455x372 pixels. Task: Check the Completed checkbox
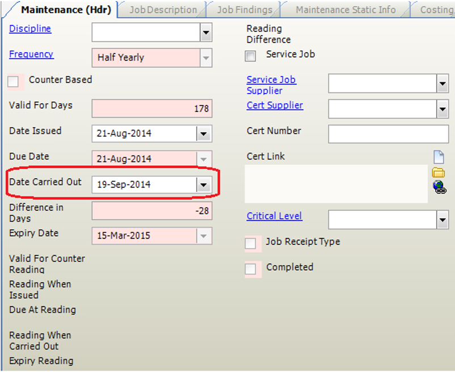click(x=250, y=269)
